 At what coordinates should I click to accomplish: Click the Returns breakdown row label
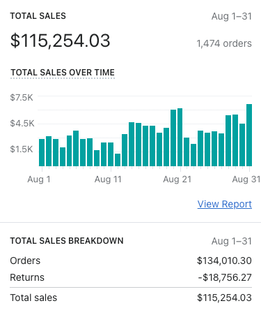pyautogui.click(x=27, y=277)
